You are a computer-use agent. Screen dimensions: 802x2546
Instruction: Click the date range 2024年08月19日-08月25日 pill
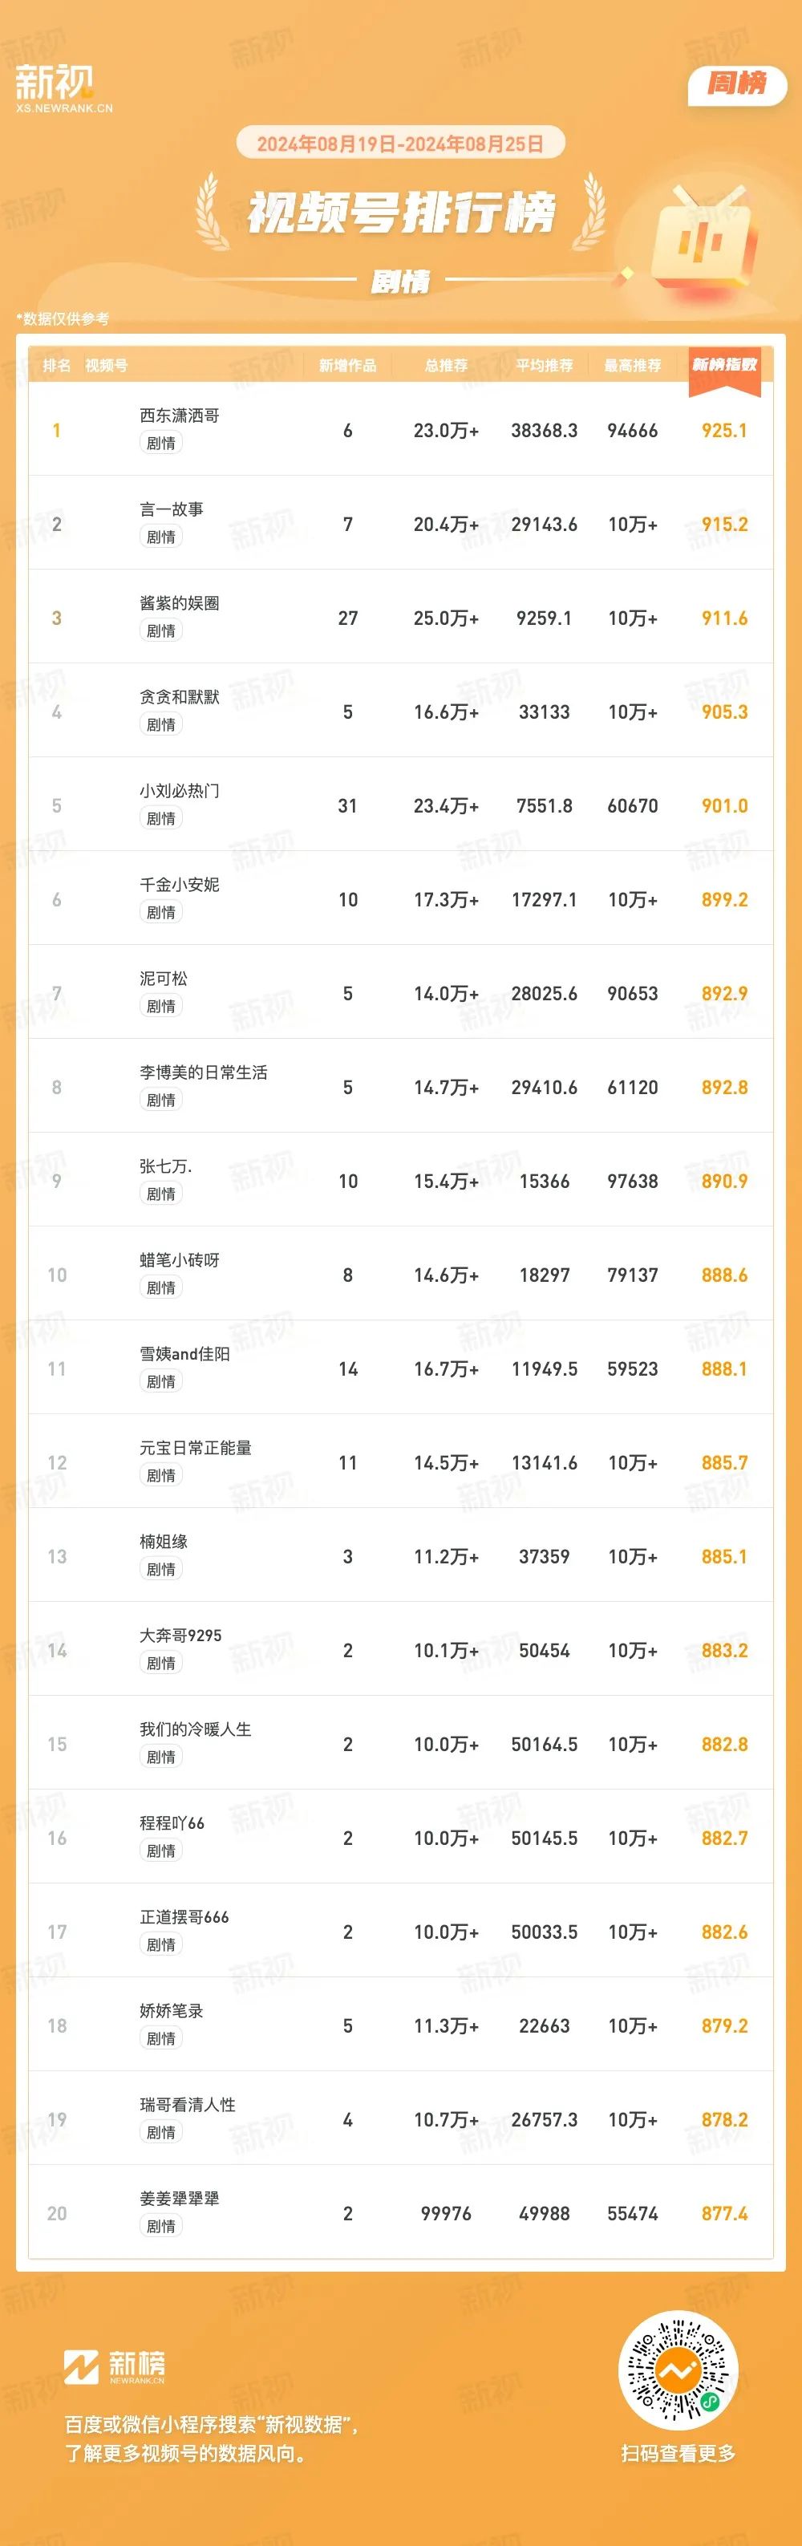coord(400,144)
